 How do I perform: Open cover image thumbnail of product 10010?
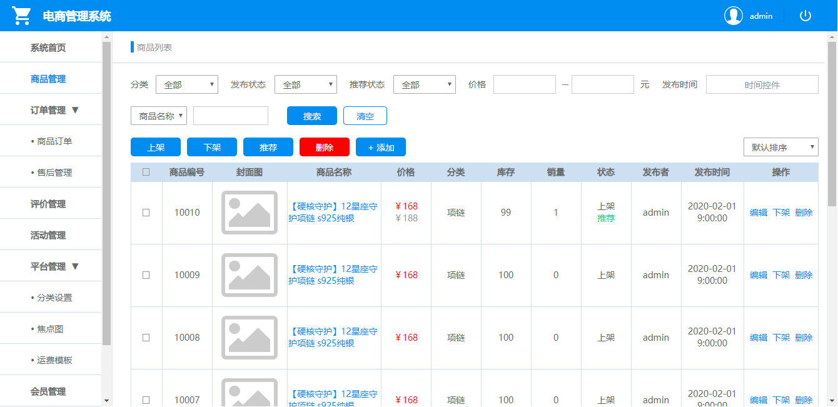pos(250,213)
